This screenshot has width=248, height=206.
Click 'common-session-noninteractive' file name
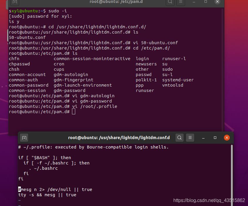[92, 59]
